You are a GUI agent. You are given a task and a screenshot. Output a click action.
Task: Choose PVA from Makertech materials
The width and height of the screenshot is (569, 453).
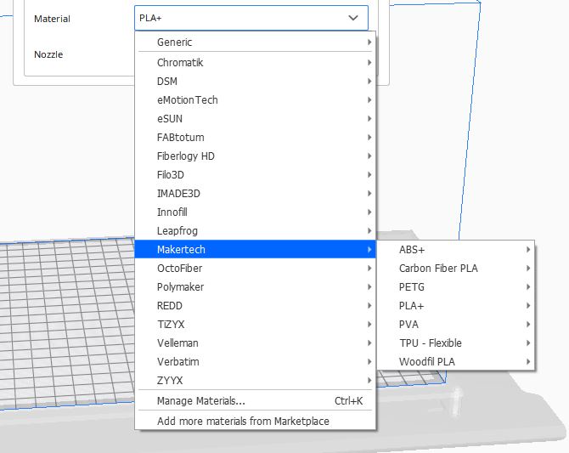408,325
